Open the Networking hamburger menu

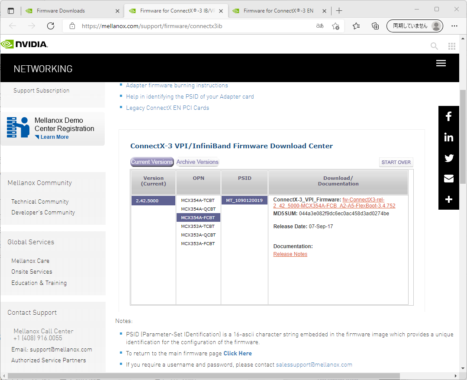(x=441, y=63)
